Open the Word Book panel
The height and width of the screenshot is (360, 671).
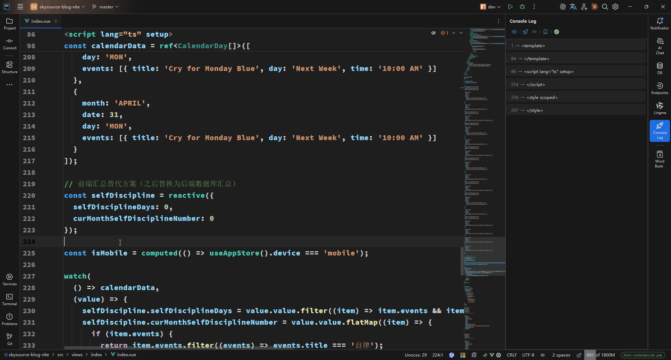click(x=659, y=159)
